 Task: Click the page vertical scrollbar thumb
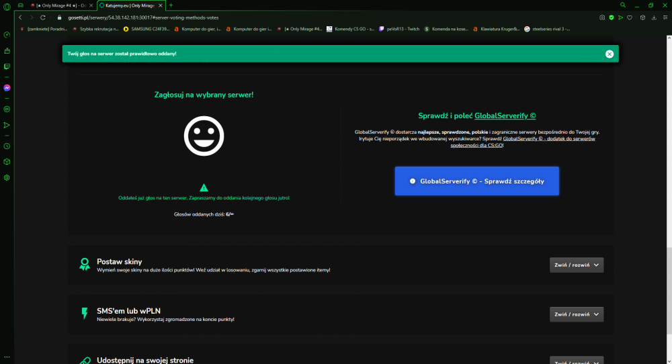pos(669,290)
